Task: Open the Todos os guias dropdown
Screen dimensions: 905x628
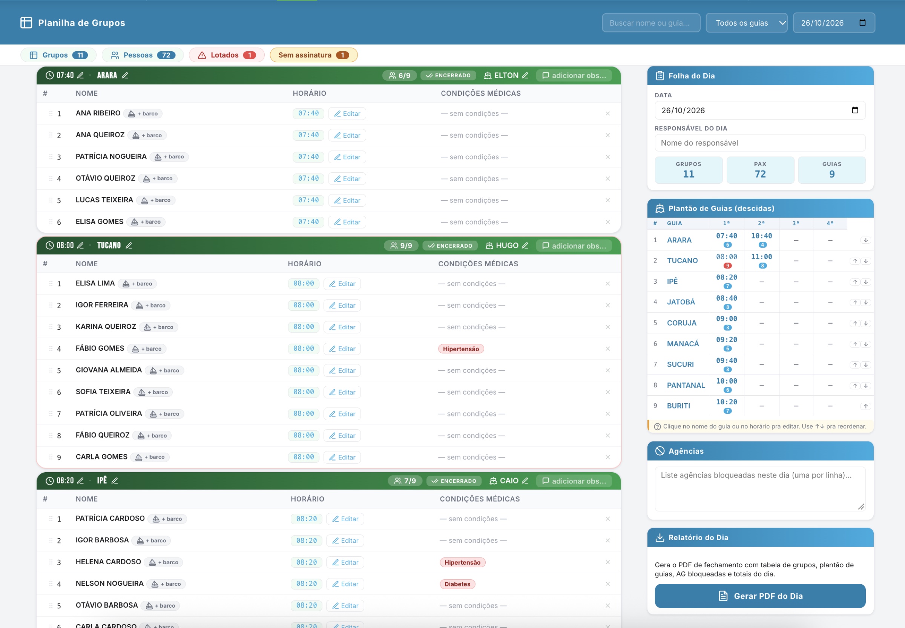Action: (747, 23)
